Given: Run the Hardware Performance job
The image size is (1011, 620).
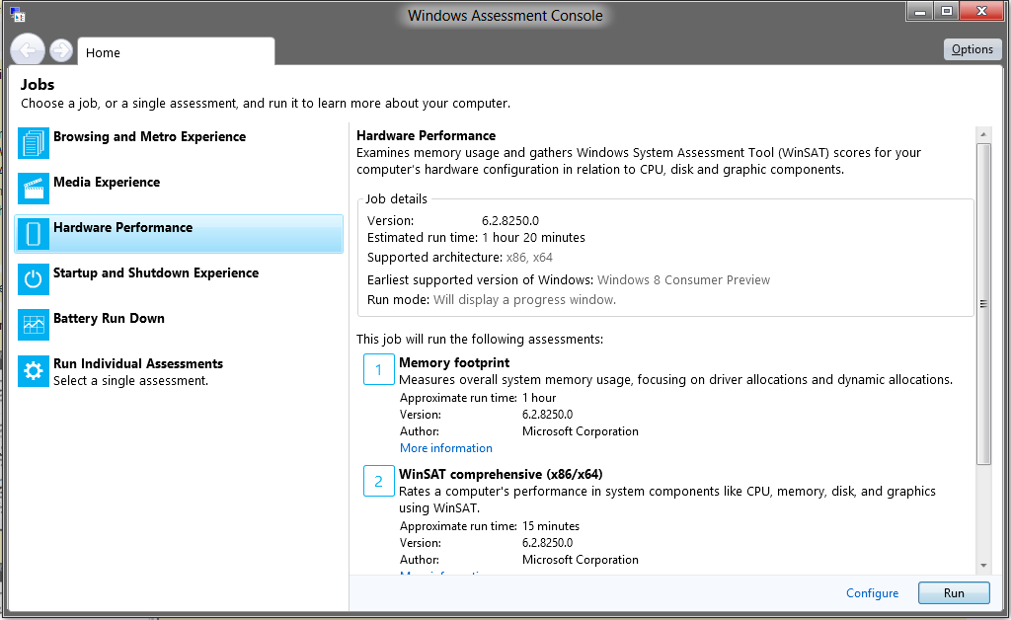Looking at the screenshot, I should point(954,593).
